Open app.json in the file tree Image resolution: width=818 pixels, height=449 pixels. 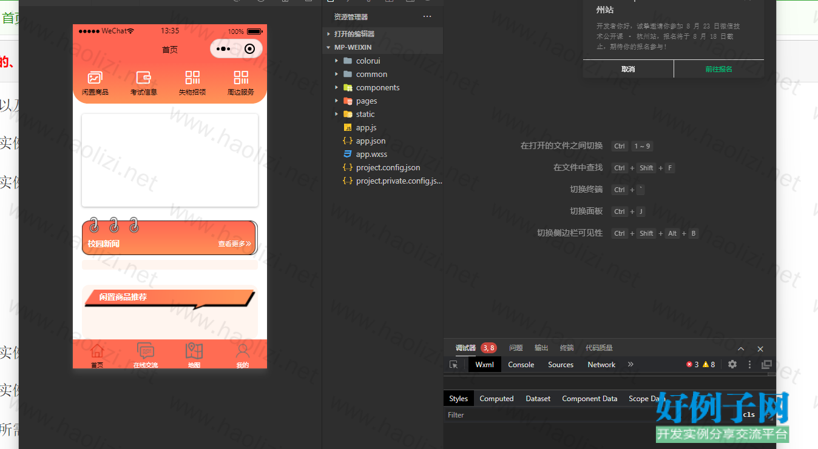point(370,141)
